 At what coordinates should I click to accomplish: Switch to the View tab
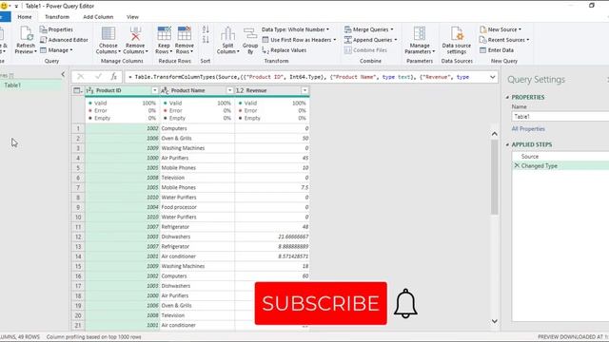click(132, 17)
